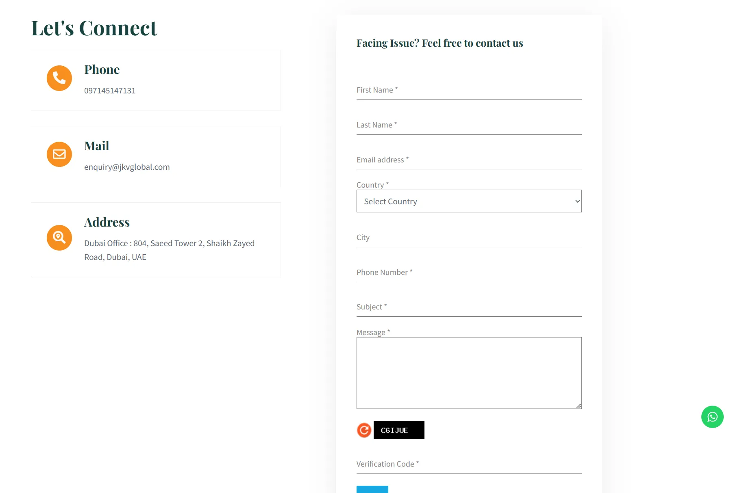Select the Phone Number input

469,272
